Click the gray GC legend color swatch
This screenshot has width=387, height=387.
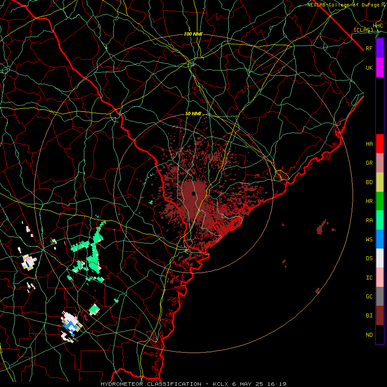(380, 296)
